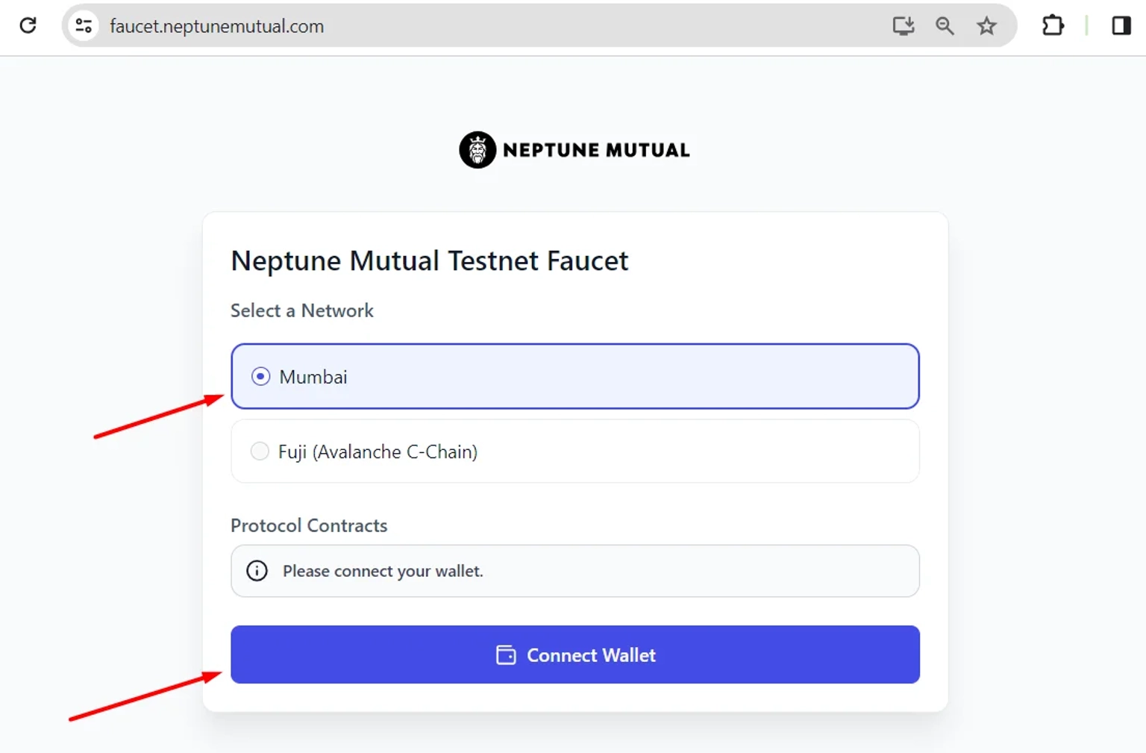The width and height of the screenshot is (1146, 753).
Task: Bookmark this page with the star icon
Action: tap(986, 26)
